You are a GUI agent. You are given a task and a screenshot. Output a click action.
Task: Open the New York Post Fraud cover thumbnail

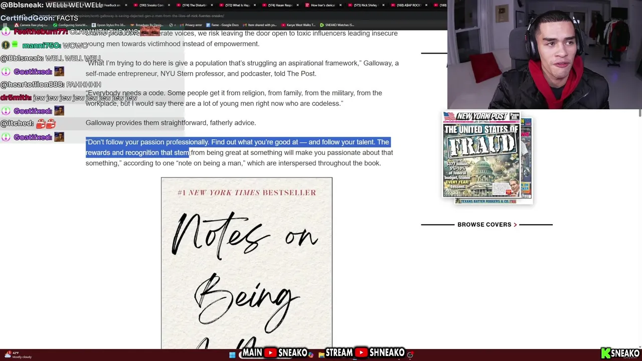coord(481,154)
